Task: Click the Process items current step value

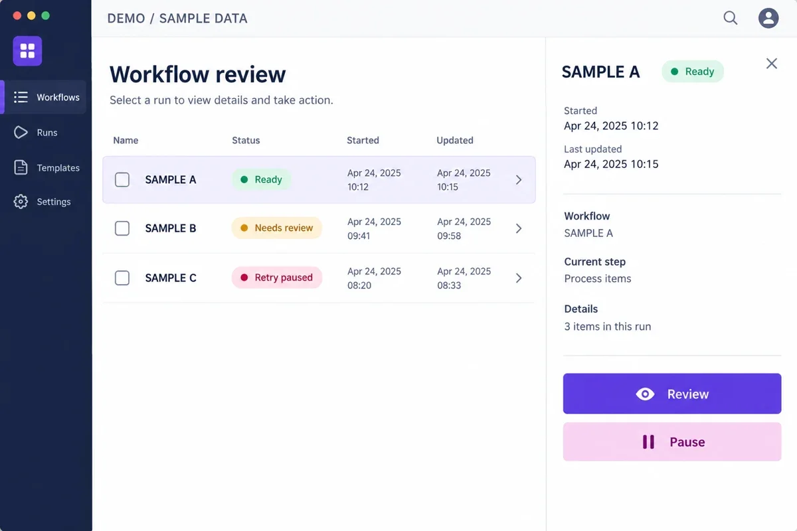Action: pyautogui.click(x=598, y=279)
